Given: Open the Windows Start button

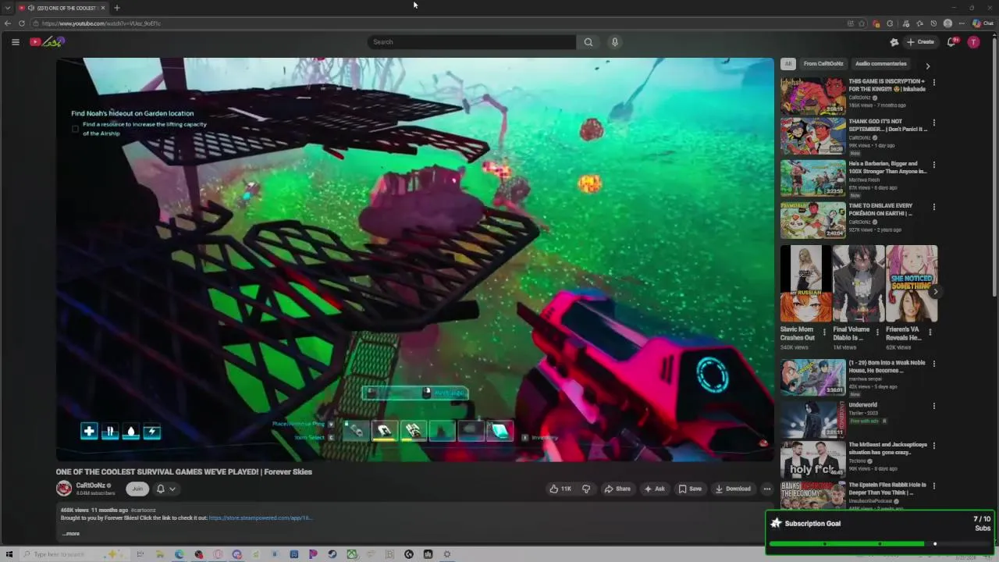Looking at the screenshot, I should (x=9, y=554).
